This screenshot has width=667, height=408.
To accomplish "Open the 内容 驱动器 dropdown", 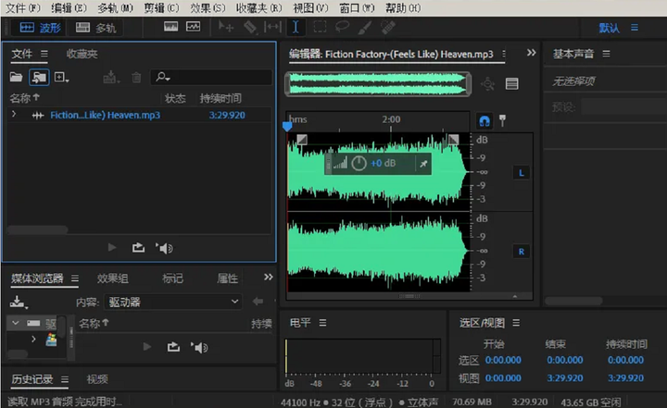I will tap(171, 302).
